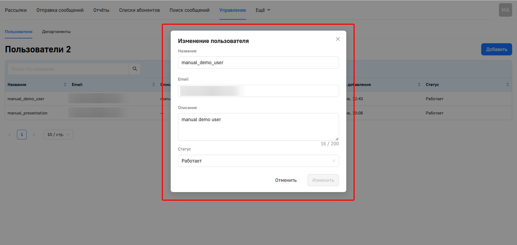Image resolution: width=517 pixels, height=245 pixels.
Task: Open the Управление menu item
Action: point(232,10)
